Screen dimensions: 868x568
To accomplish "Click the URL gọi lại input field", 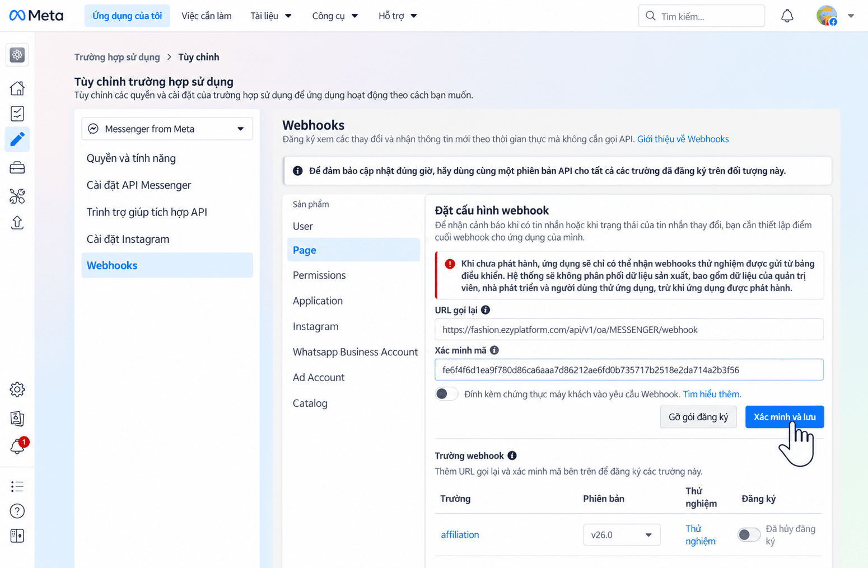I will (629, 330).
